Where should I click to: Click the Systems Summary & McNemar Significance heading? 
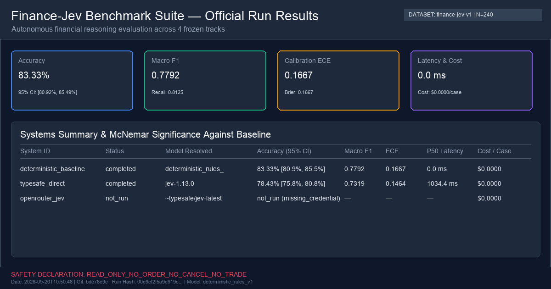click(x=146, y=134)
